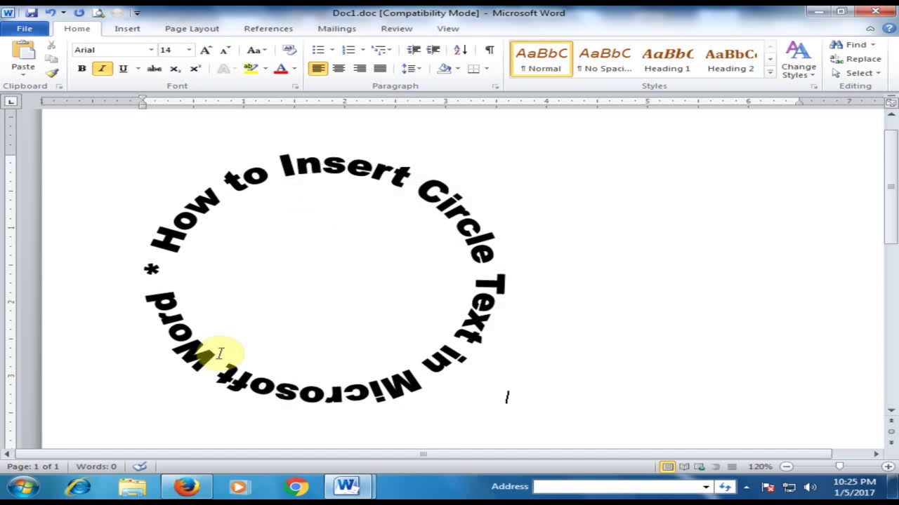The width and height of the screenshot is (899, 505).
Task: Click the Find button
Action: point(853,45)
